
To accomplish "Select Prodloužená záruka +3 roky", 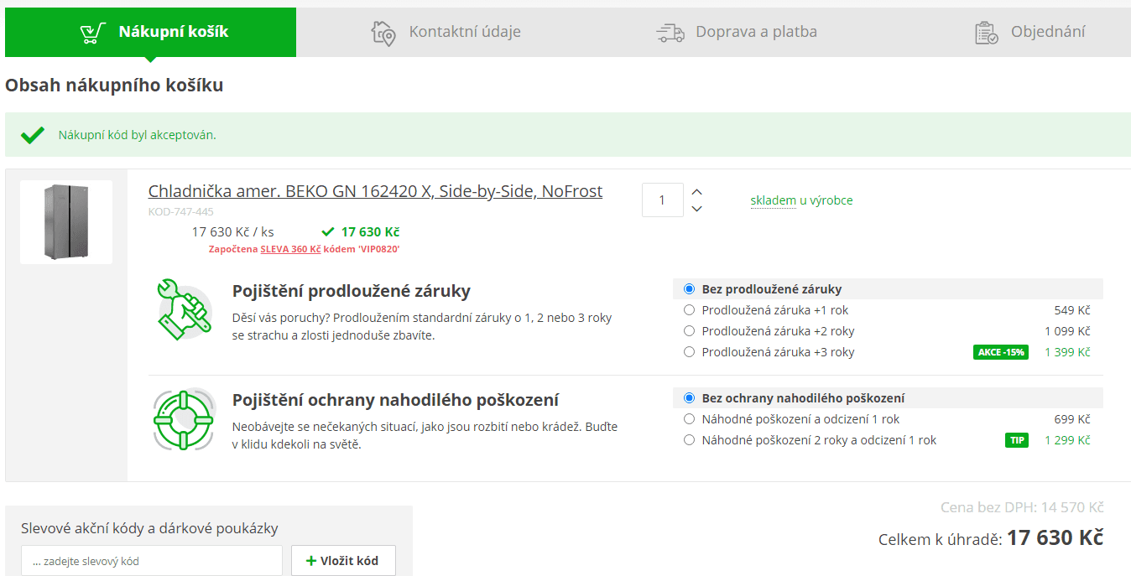I will (x=690, y=352).
